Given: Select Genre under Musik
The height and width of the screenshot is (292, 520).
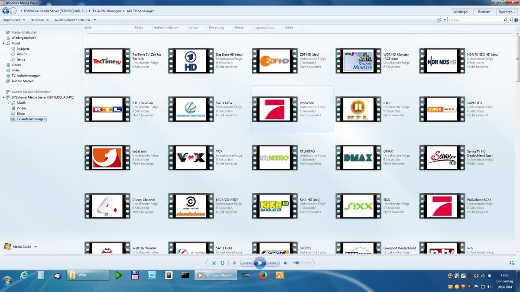Looking at the screenshot, I should (21, 59).
